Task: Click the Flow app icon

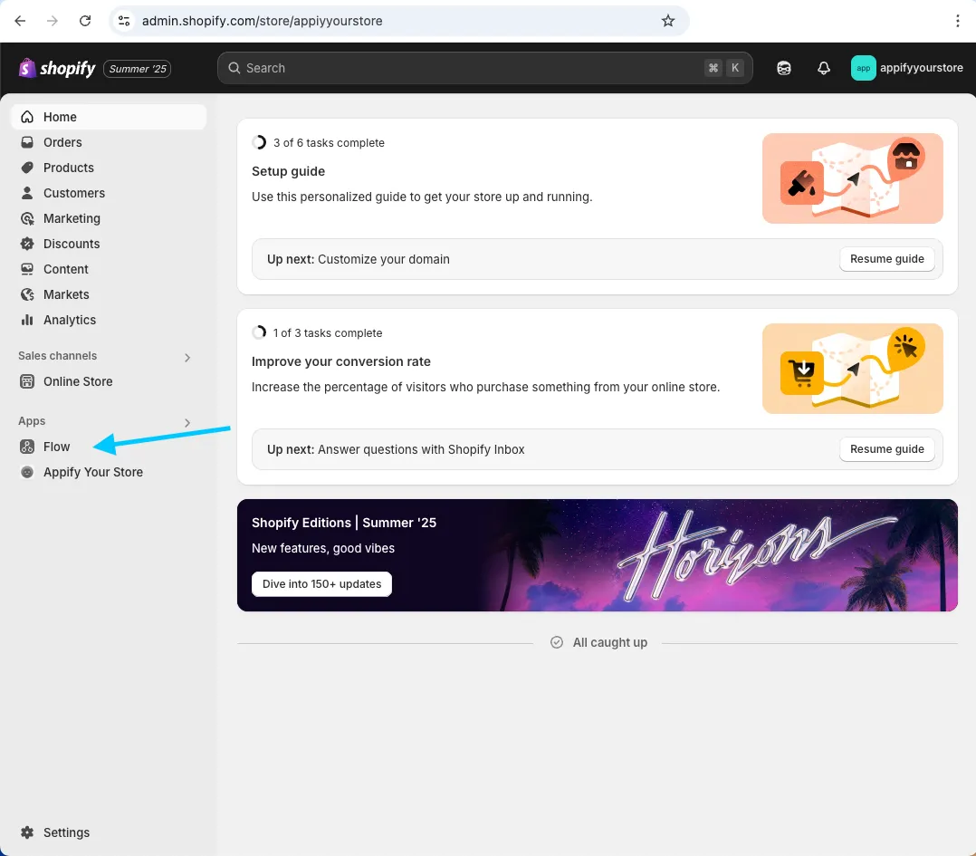Action: coord(27,447)
